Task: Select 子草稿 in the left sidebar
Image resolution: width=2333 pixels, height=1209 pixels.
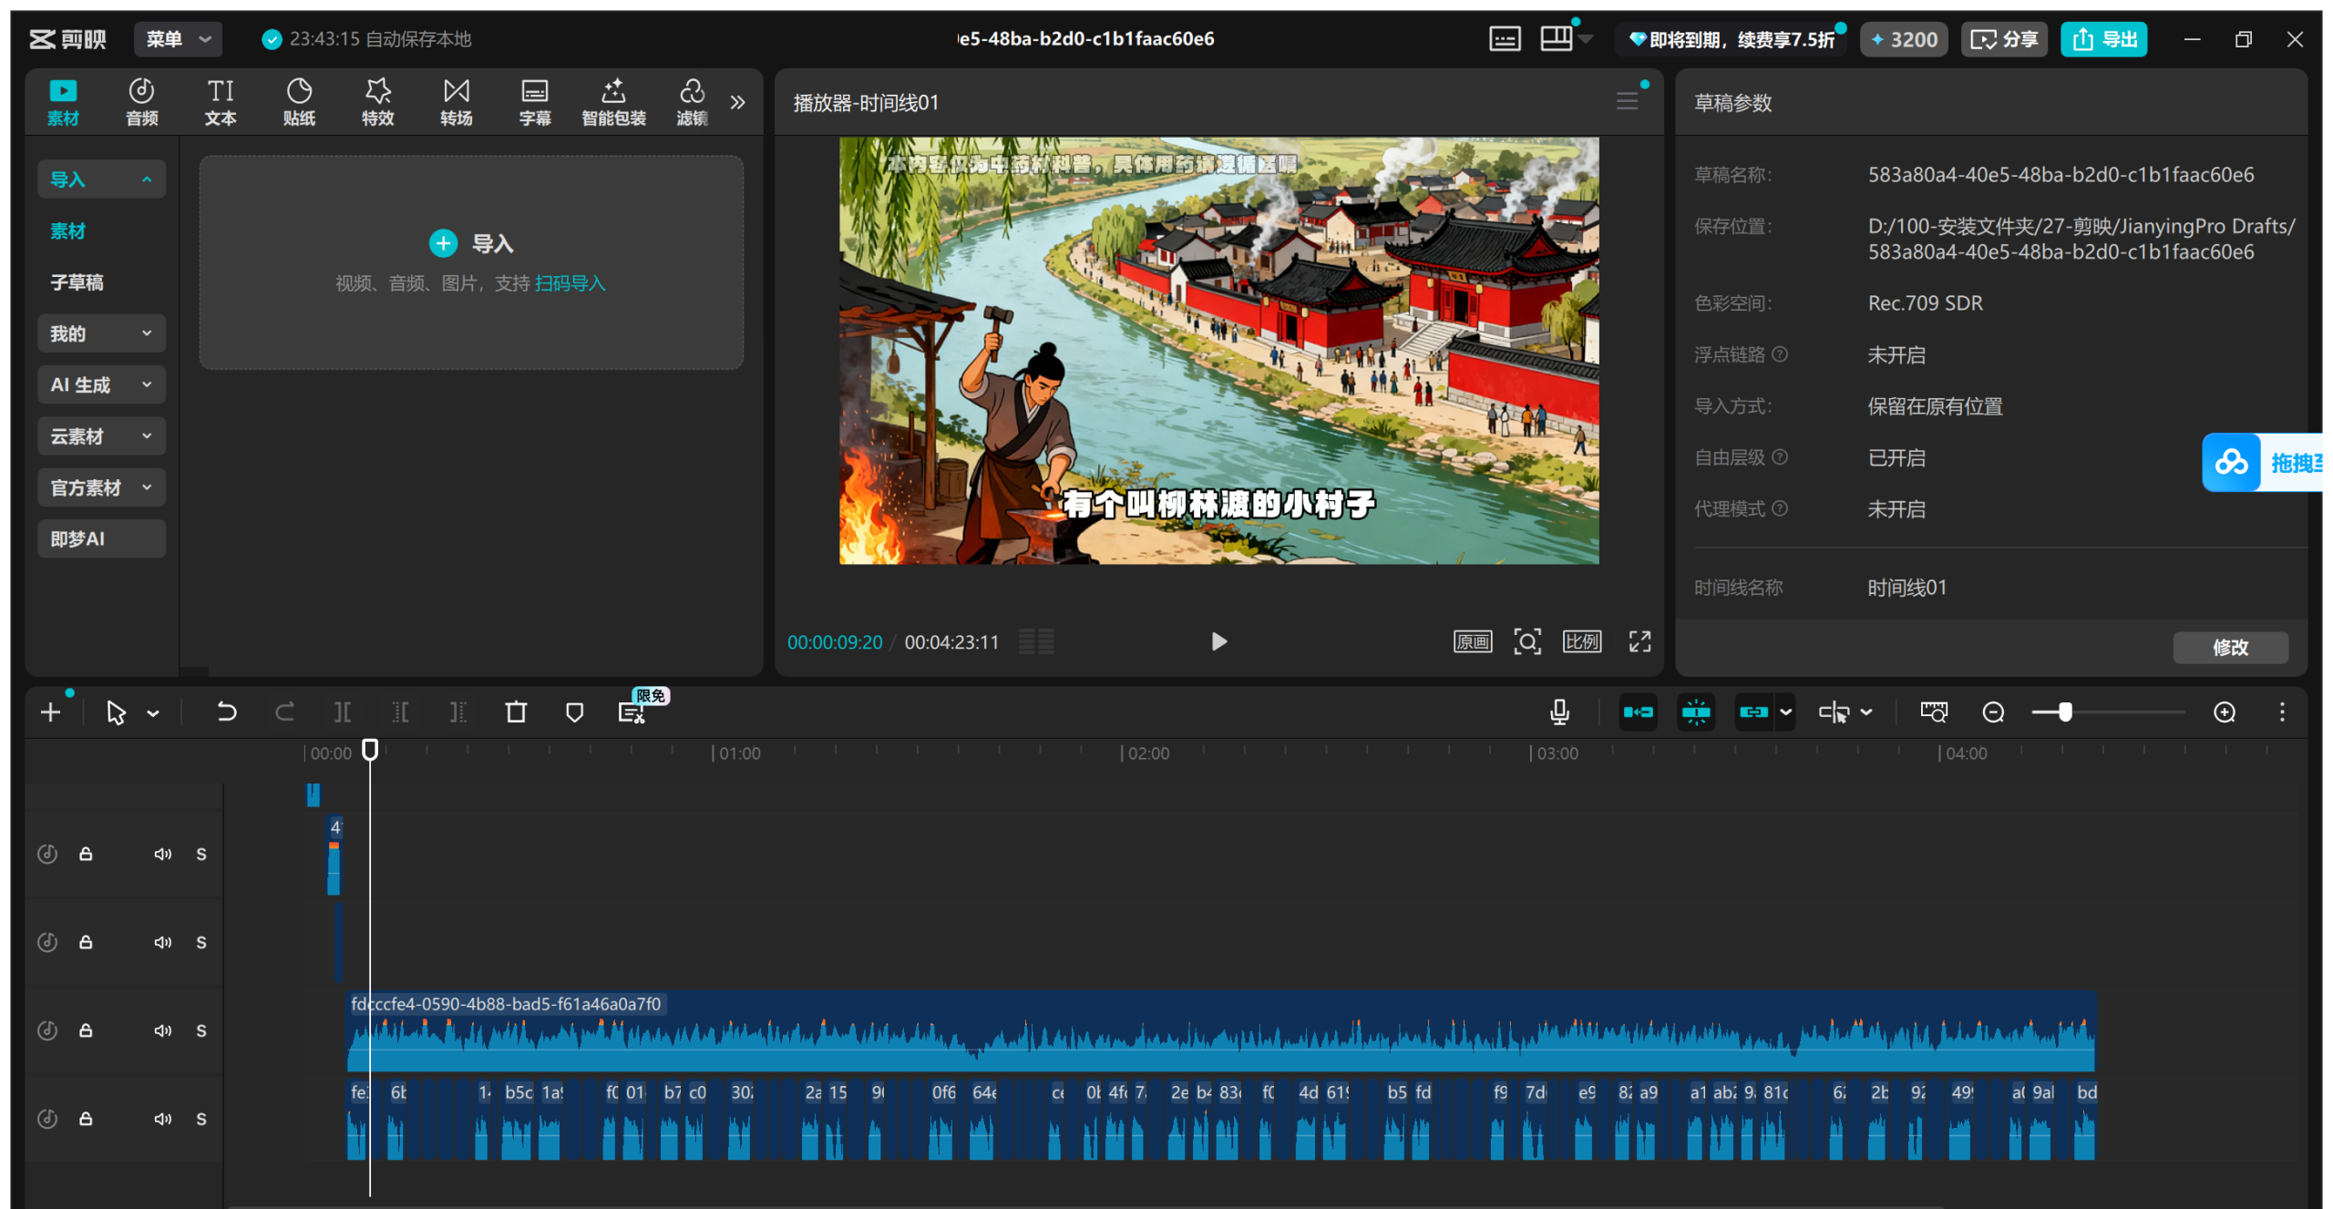Action: pos(77,282)
